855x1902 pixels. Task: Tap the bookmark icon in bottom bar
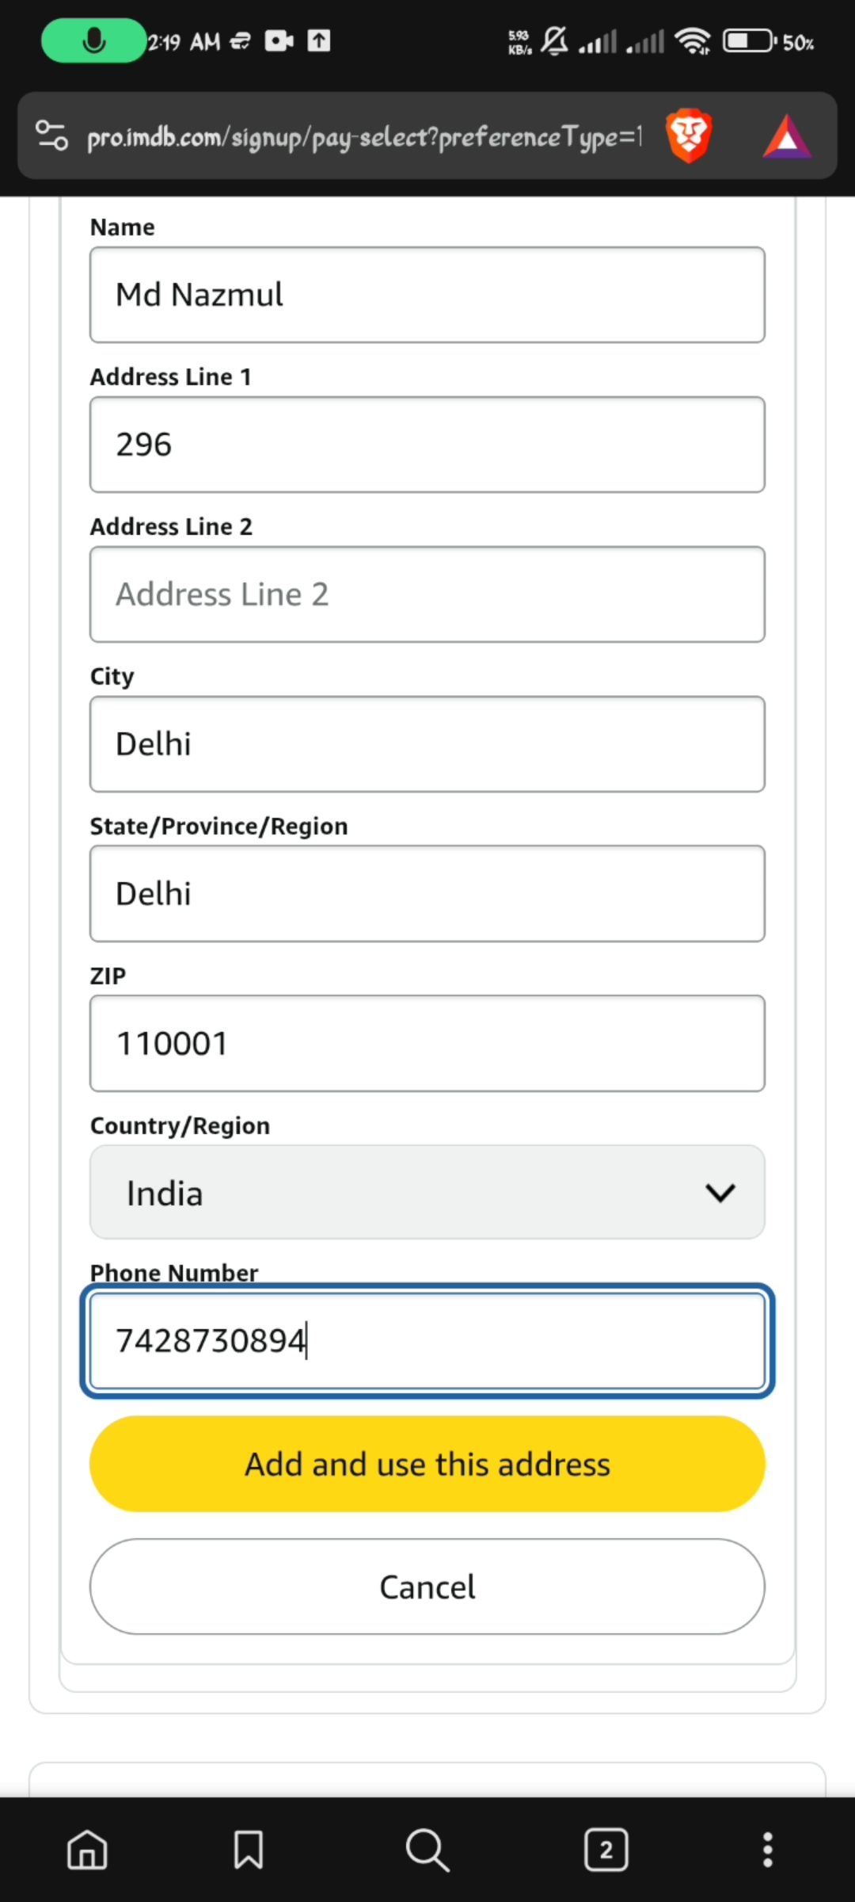tap(249, 1850)
